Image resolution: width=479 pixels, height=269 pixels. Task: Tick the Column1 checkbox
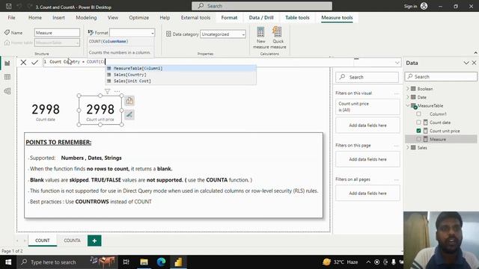[x=418, y=114]
